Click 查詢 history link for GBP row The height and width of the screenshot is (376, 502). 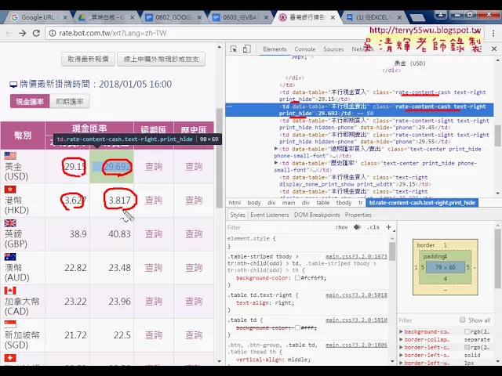coord(194,234)
